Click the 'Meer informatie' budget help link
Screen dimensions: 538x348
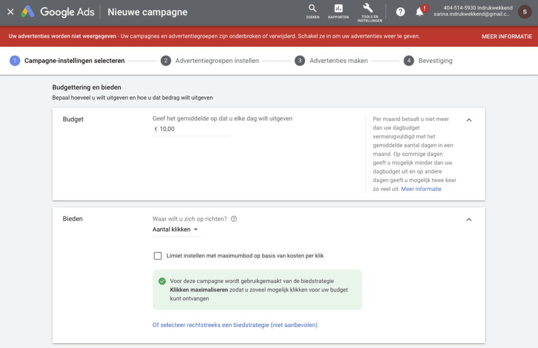(x=421, y=189)
